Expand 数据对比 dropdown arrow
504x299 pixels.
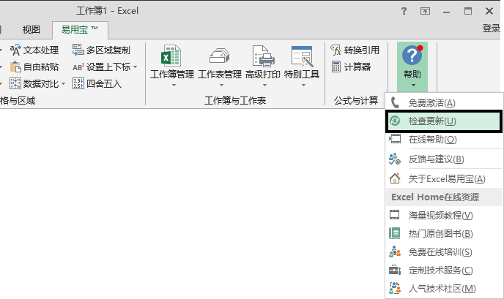tap(63, 84)
